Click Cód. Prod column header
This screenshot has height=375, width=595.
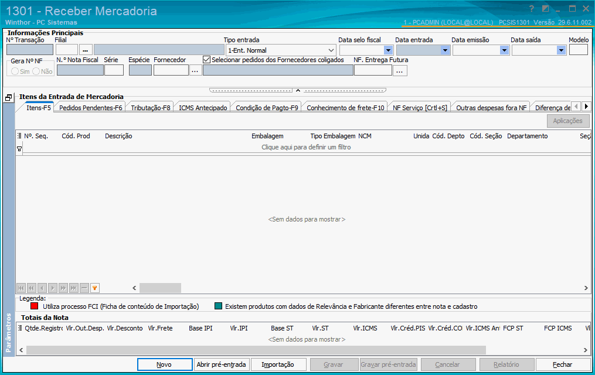pyautogui.click(x=76, y=136)
